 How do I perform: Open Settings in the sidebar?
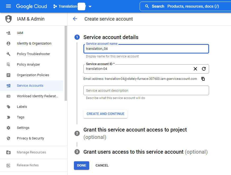tap(31, 128)
